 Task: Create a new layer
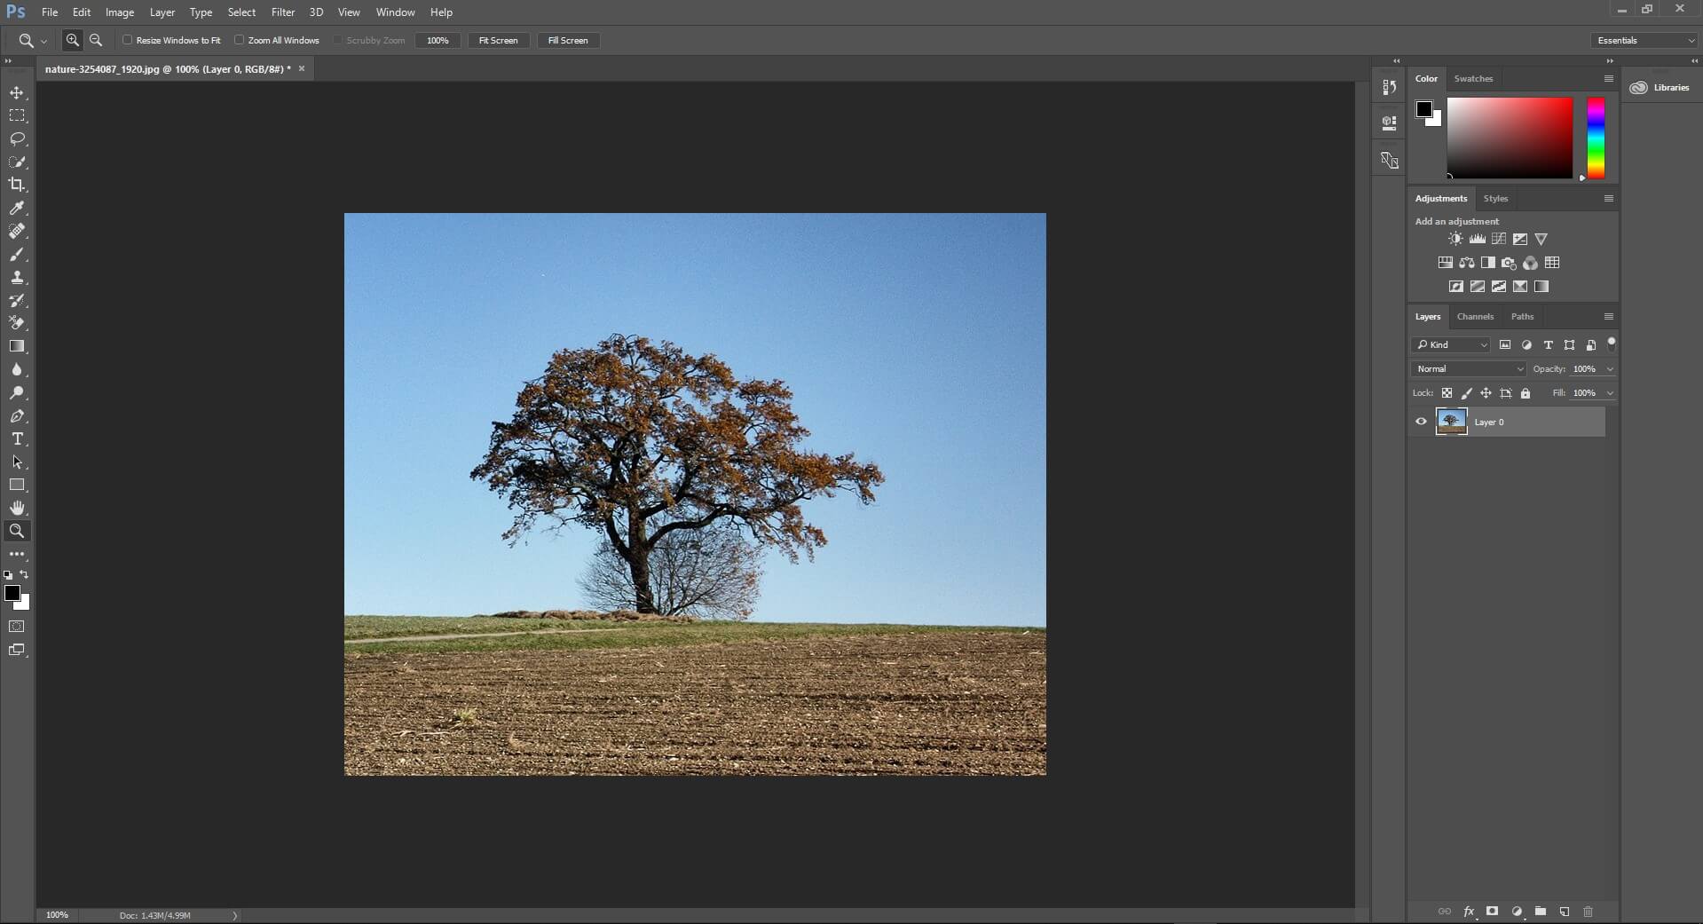pos(1564,912)
